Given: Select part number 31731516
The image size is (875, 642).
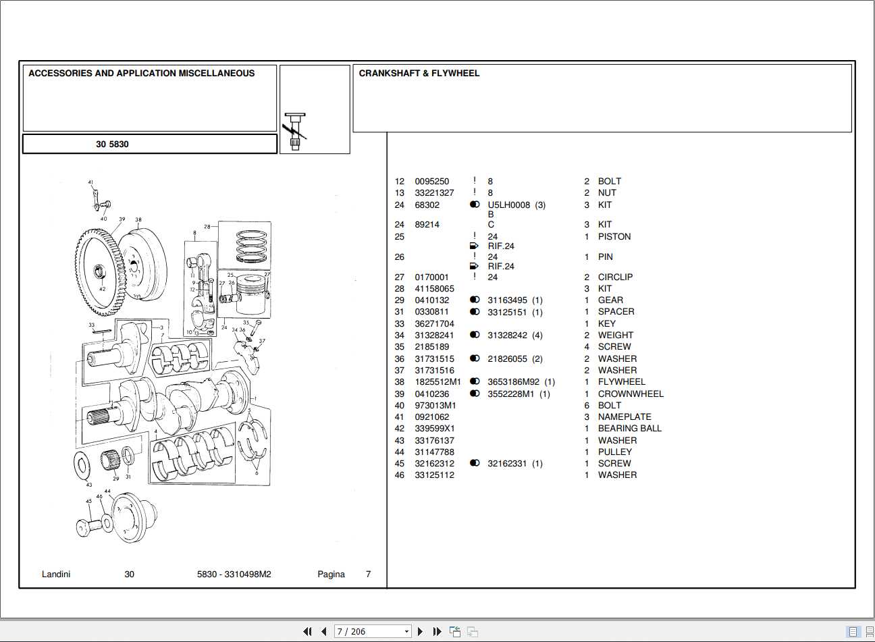Looking at the screenshot, I should click(434, 370).
